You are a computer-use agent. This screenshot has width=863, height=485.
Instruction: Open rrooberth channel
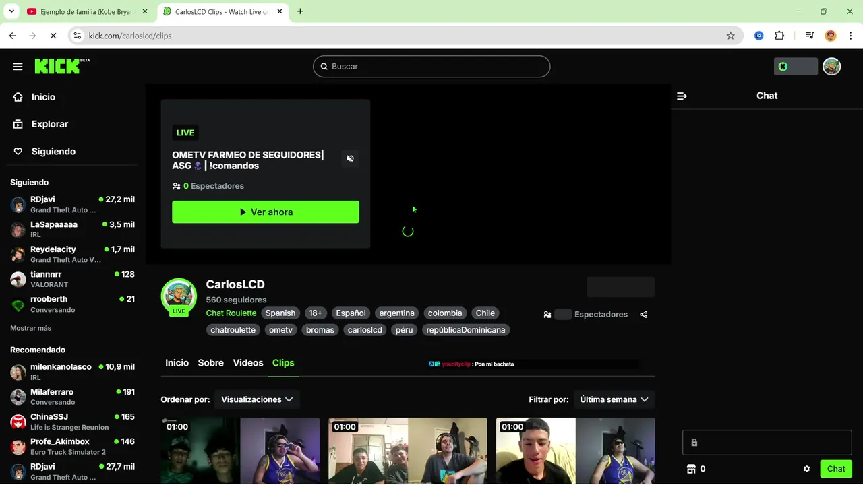pos(72,304)
